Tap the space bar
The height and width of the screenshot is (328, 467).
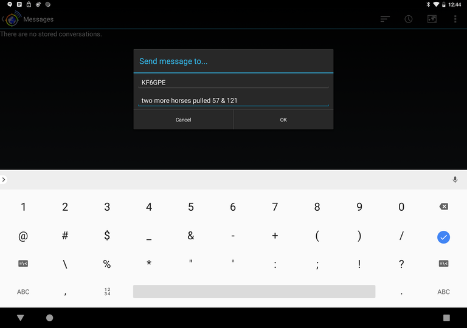(254, 292)
